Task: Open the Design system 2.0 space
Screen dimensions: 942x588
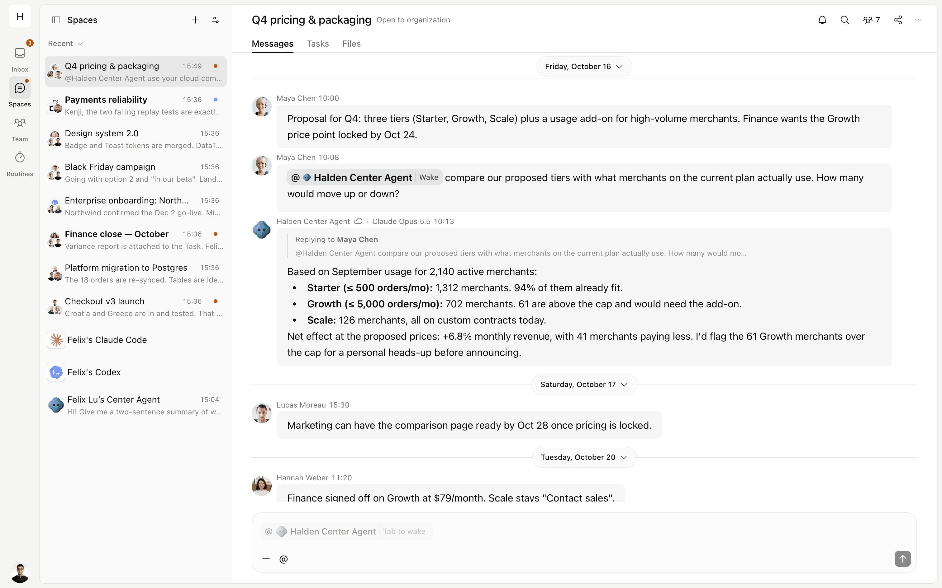Action: [x=136, y=139]
